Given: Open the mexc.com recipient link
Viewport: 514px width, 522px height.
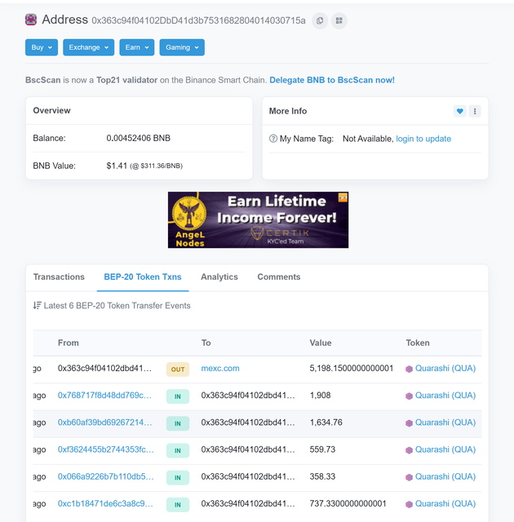Looking at the screenshot, I should [220, 368].
